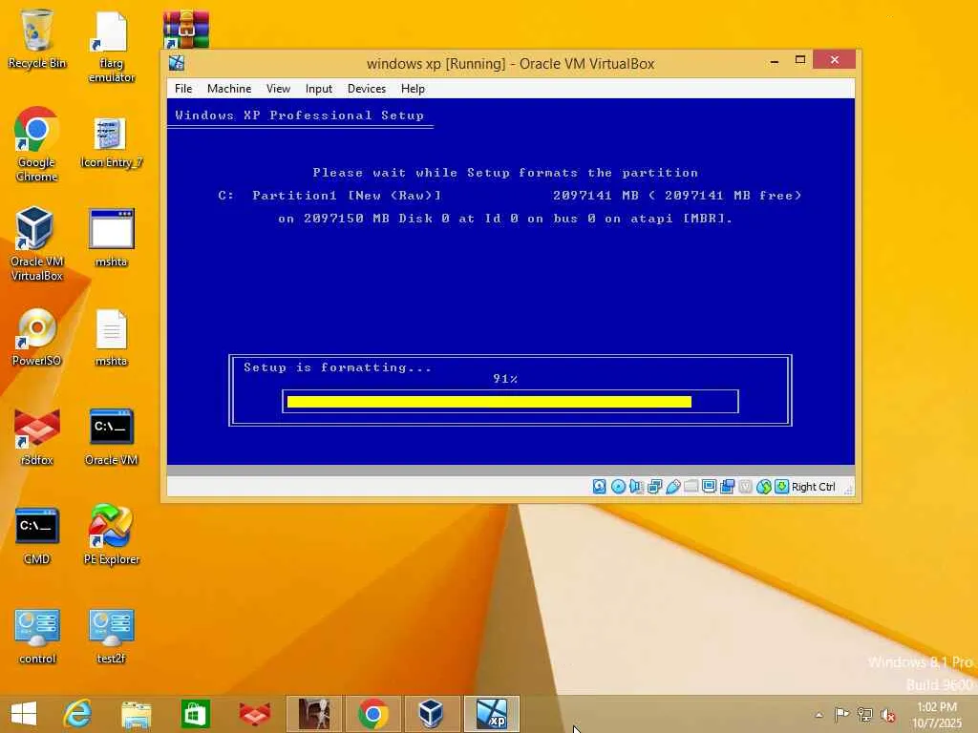This screenshot has height=733, width=978.
Task: Select the Oracle VM VirtualBox desktop shortcut
Action: 37,244
